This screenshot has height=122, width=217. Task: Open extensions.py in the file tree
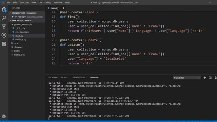(x=22, y=32)
